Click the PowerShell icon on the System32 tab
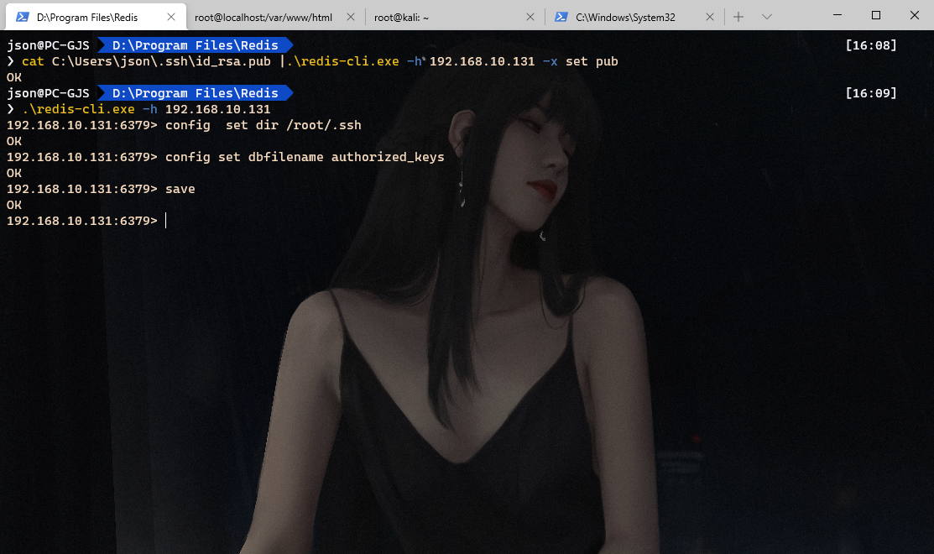 [561, 17]
